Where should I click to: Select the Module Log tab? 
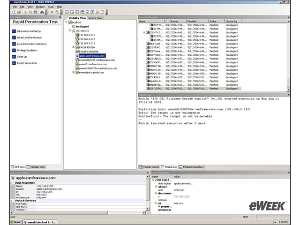[x=169, y=167]
